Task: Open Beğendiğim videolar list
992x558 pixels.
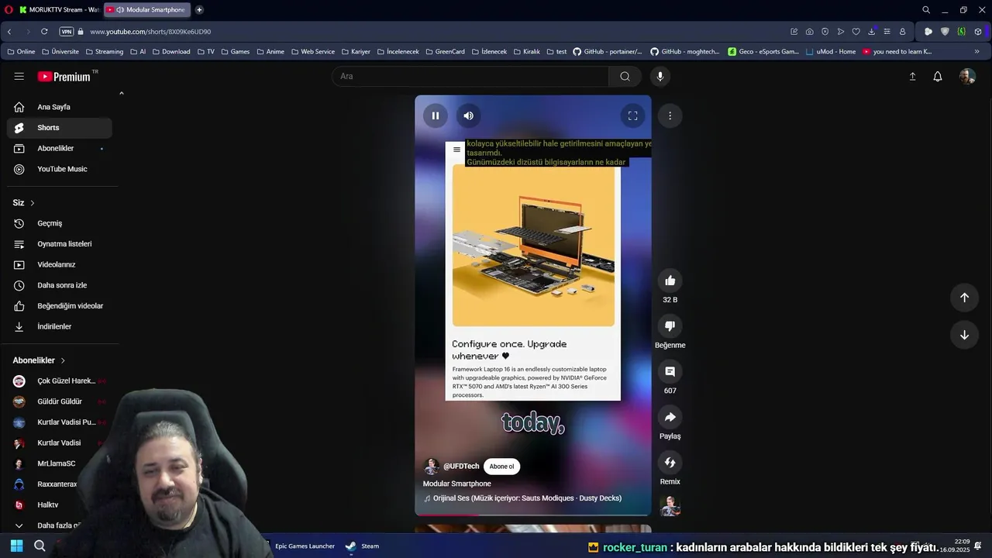Action: [60, 306]
